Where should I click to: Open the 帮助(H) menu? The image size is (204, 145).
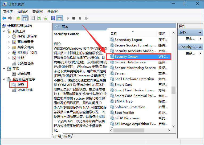click(53, 12)
